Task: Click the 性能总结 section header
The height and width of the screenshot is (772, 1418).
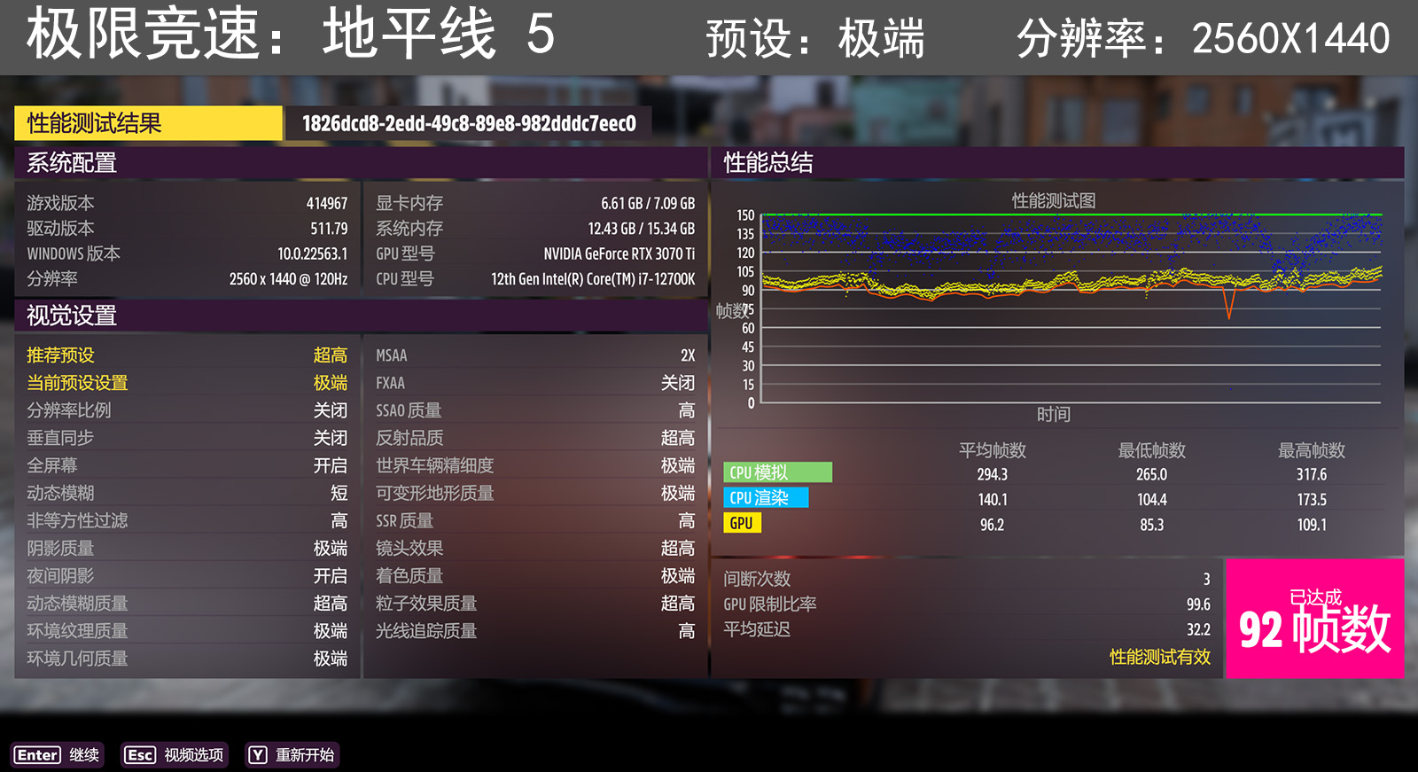Action: click(x=1057, y=163)
